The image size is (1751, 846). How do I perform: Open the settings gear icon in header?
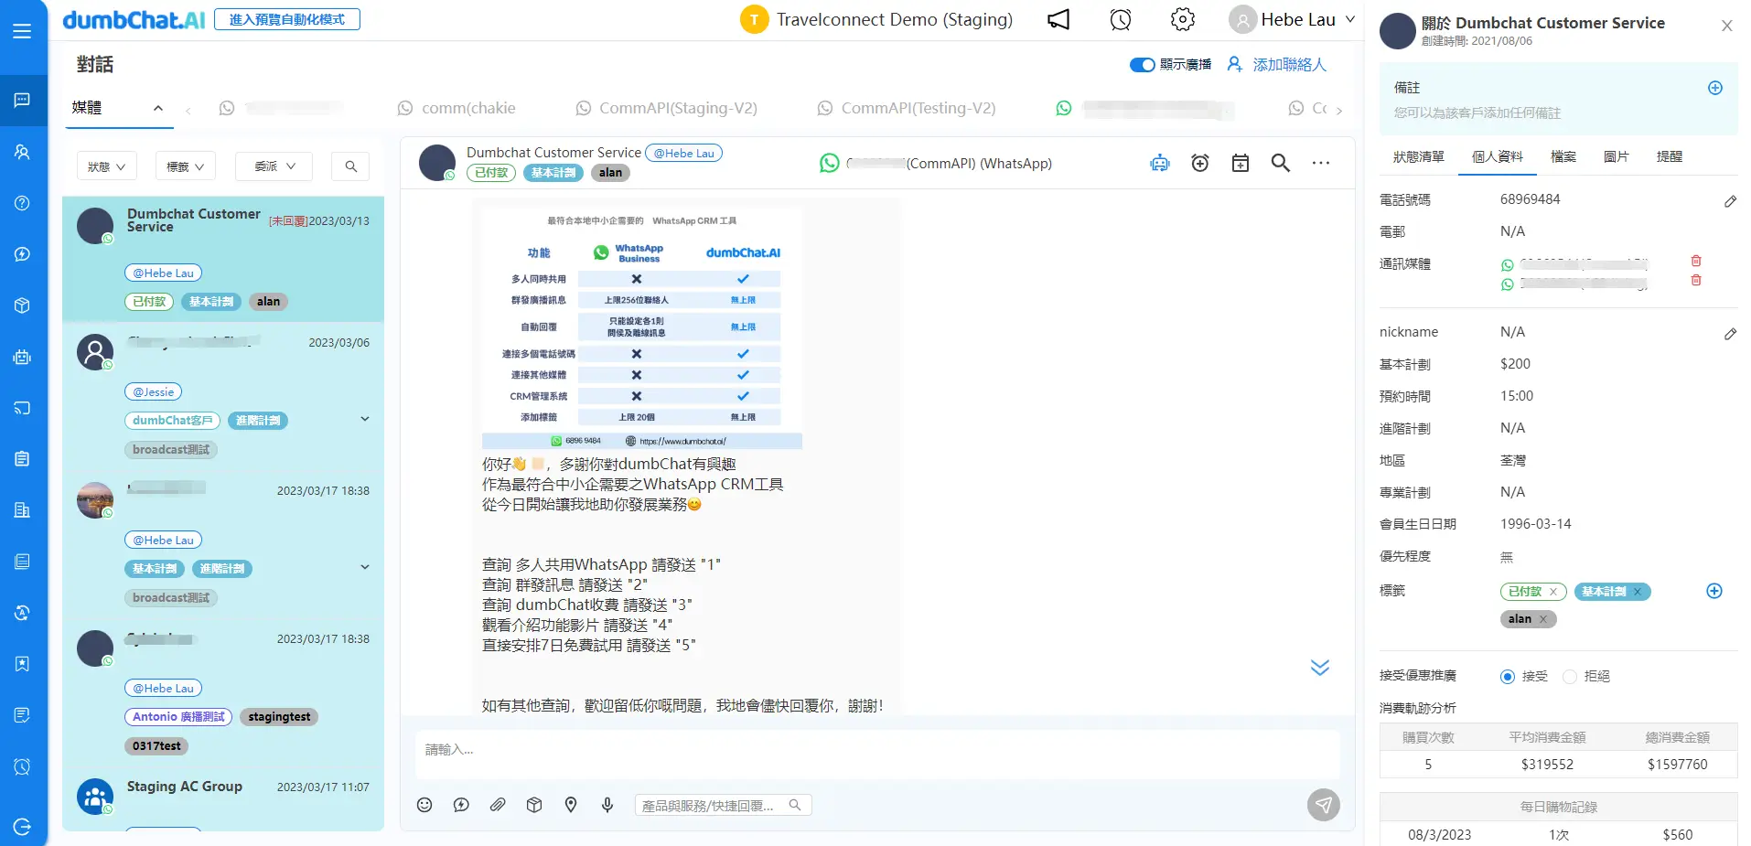pos(1183,20)
